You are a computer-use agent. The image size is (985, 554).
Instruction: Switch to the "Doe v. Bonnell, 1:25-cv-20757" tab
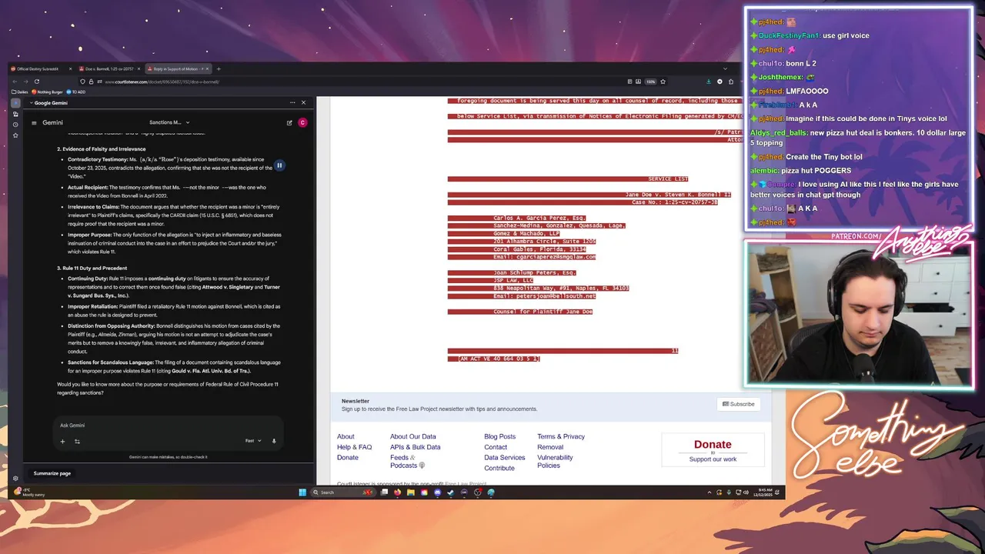(109, 69)
